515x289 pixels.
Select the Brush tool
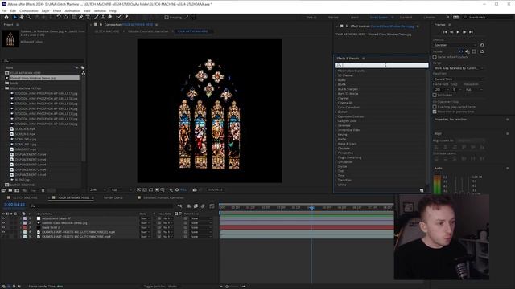click(97, 18)
